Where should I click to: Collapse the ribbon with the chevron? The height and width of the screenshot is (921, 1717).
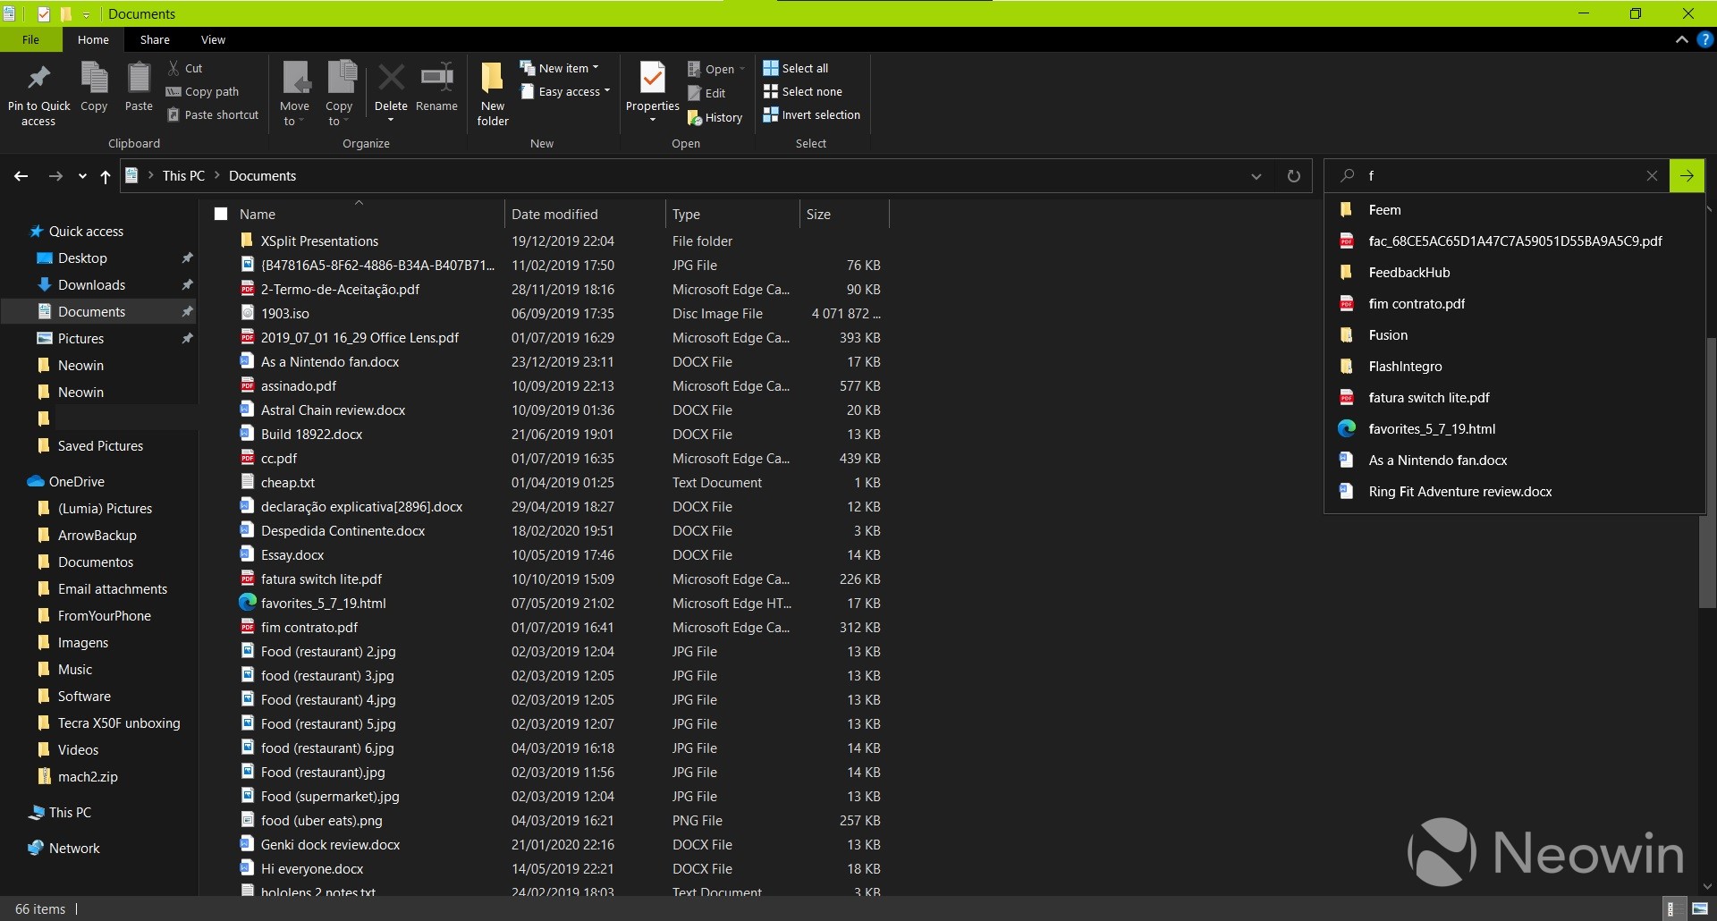point(1681,39)
